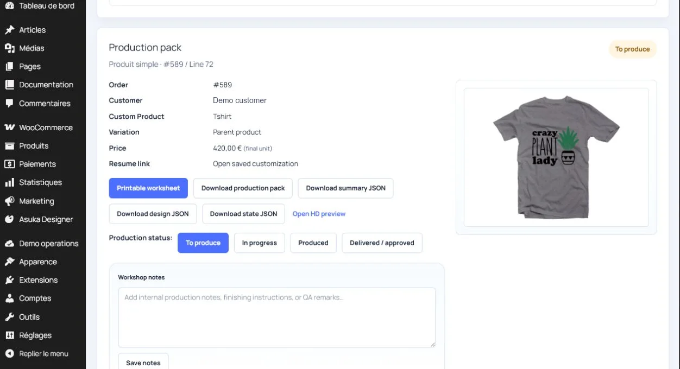Screen dimensions: 680x369
Task: Click the Tableau de bord dashboard icon
Action: coord(9,5)
